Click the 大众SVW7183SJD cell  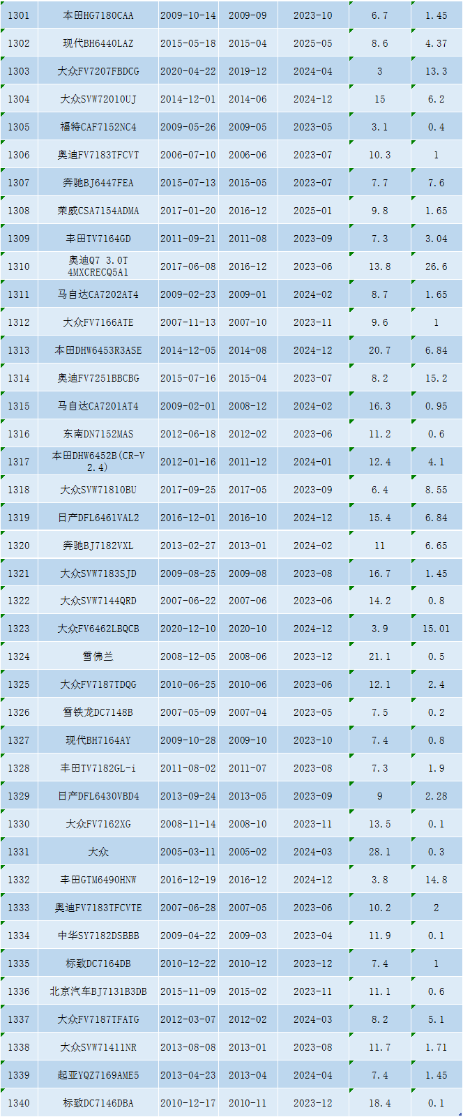coord(98,574)
